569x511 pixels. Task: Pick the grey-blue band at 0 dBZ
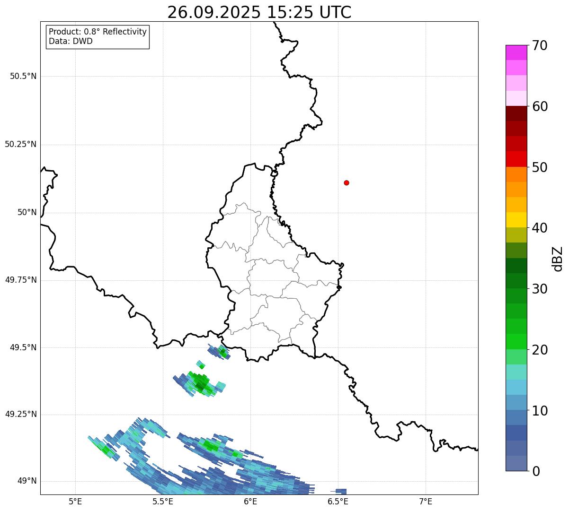coord(516,463)
